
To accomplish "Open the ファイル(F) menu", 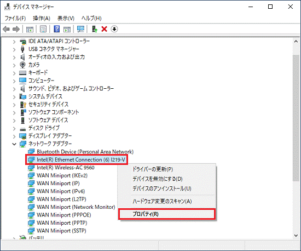I will pos(15,19).
